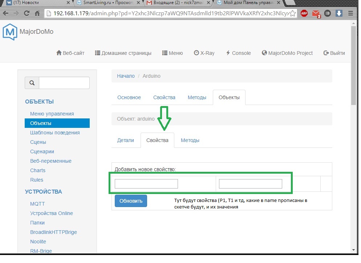
Task: Open Меню in top navigation
Action: [x=173, y=53]
